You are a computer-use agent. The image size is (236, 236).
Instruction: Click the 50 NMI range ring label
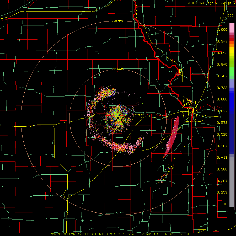pos(118,69)
